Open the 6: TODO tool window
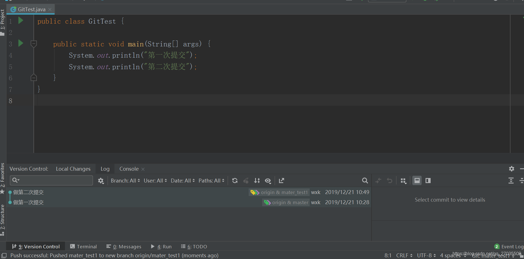This screenshot has width=524, height=259. coord(194,246)
